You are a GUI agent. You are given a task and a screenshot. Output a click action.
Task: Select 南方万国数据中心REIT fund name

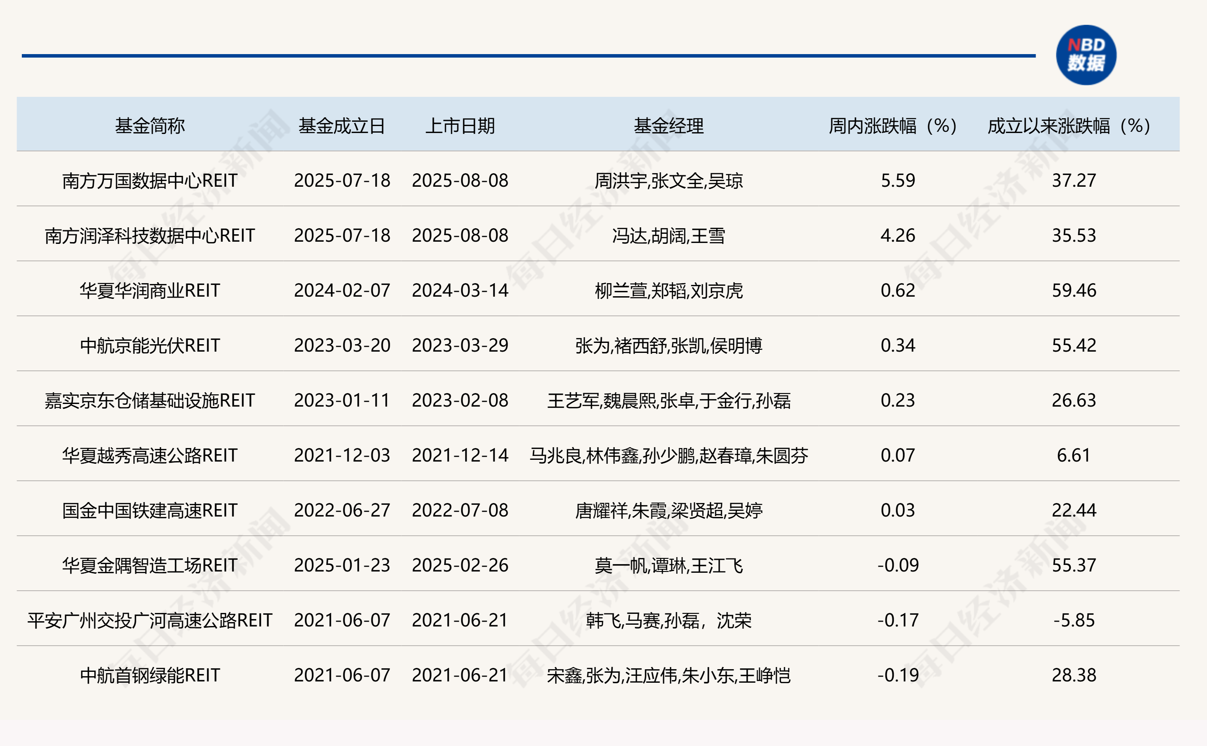click(150, 181)
